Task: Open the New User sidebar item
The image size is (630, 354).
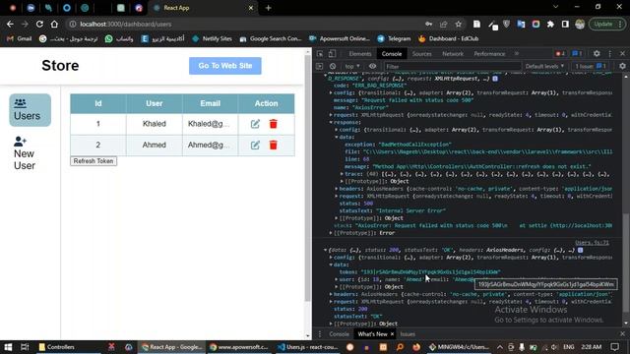Action: pyautogui.click(x=25, y=153)
